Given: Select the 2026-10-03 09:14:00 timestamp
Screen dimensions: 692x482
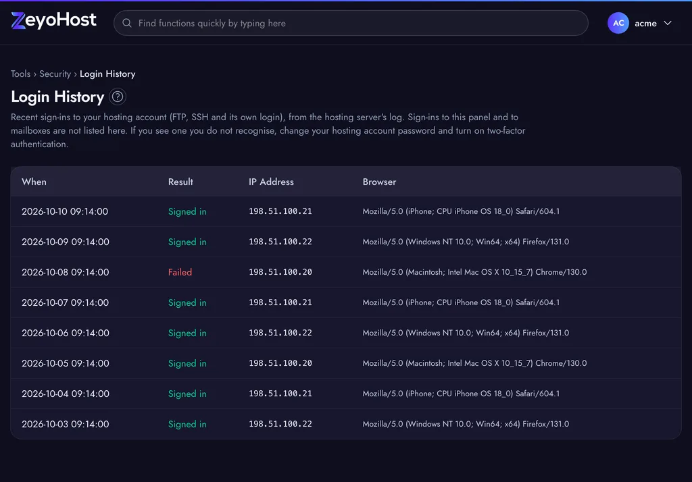Looking at the screenshot, I should (66, 424).
